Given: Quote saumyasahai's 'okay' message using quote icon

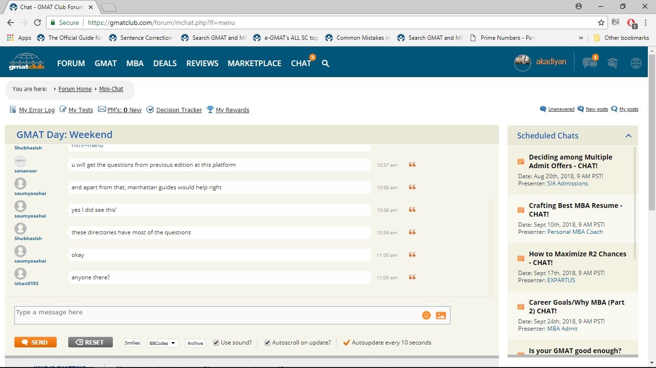Looking at the screenshot, I should pyautogui.click(x=412, y=255).
